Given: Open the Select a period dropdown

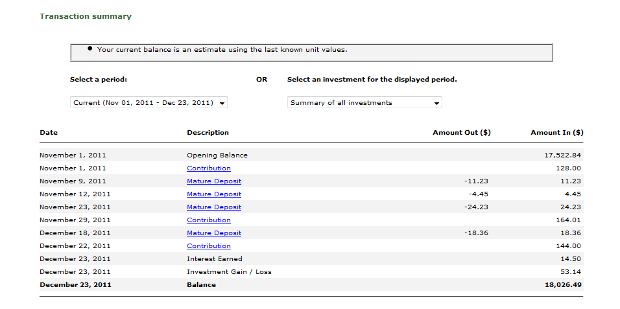Looking at the screenshot, I should (x=149, y=103).
